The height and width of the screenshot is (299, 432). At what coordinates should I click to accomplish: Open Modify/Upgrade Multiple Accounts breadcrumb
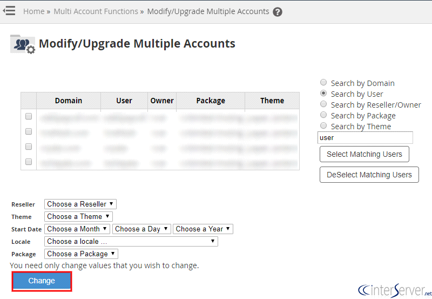click(x=208, y=11)
